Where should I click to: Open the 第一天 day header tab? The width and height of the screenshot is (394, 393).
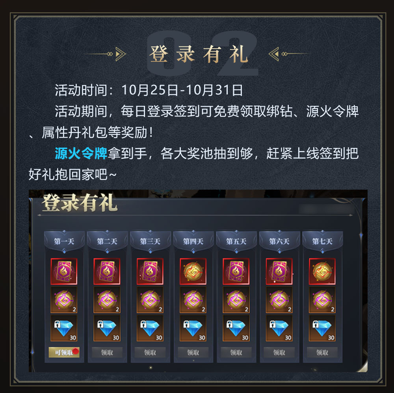pos(64,241)
